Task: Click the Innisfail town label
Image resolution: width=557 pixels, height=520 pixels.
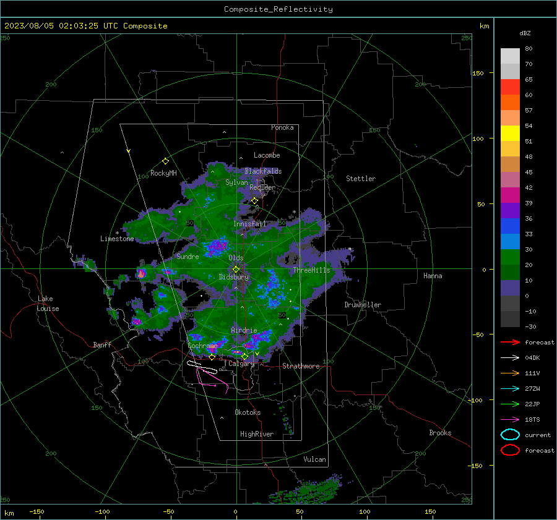Action: pos(250,224)
